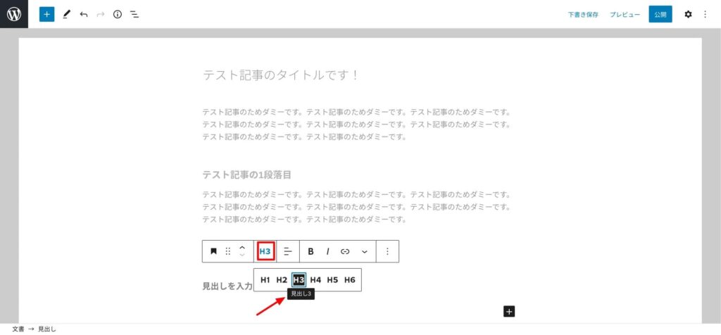
Task: Expand more rich text controls chevron
Action: [x=364, y=251]
